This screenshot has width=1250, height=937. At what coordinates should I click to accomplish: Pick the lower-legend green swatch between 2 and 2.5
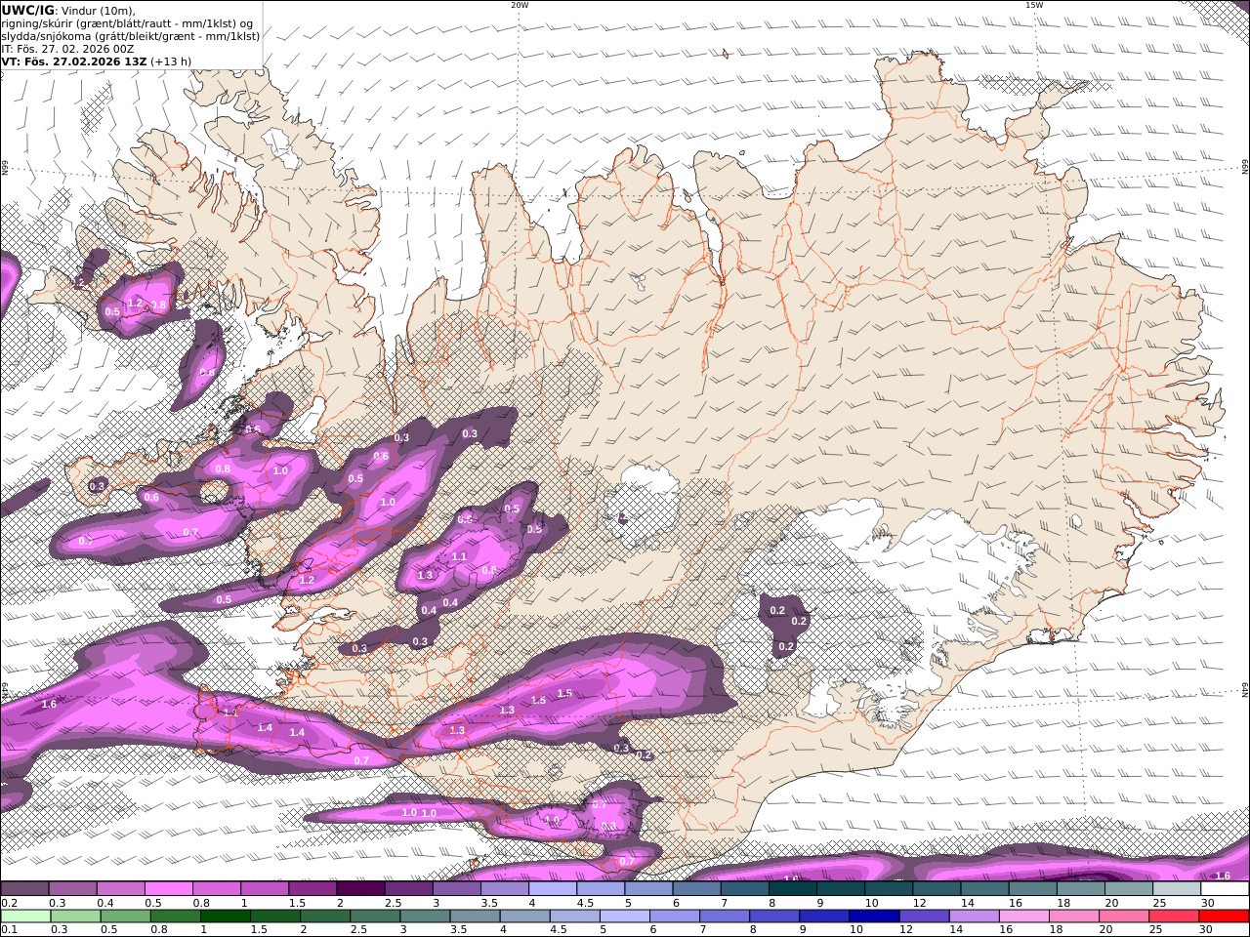pyautogui.click(x=326, y=917)
